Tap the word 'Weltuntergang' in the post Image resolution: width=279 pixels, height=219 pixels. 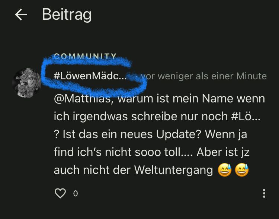173,170
